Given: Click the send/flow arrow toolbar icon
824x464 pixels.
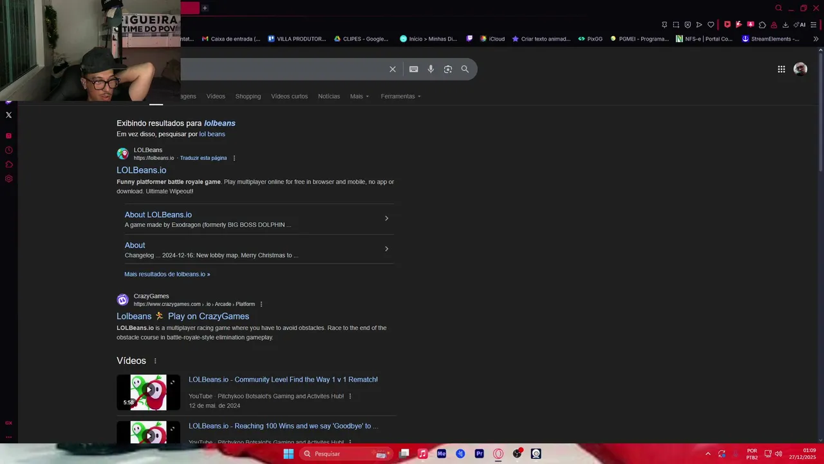Looking at the screenshot, I should [699, 24].
